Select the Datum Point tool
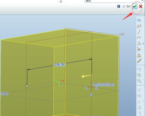 click(139, 43)
